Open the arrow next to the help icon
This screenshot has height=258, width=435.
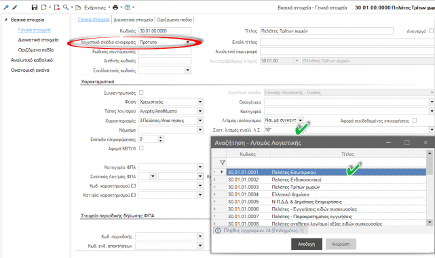pos(133,7)
